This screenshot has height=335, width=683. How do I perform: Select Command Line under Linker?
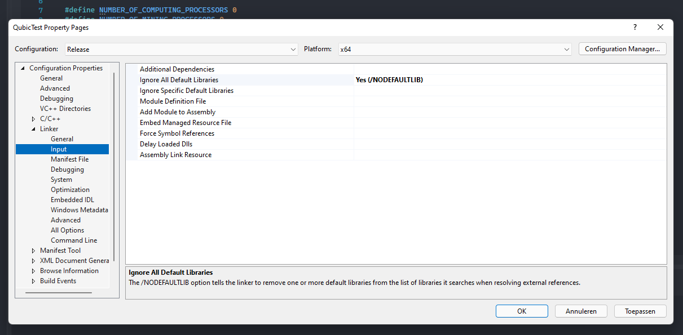point(74,240)
